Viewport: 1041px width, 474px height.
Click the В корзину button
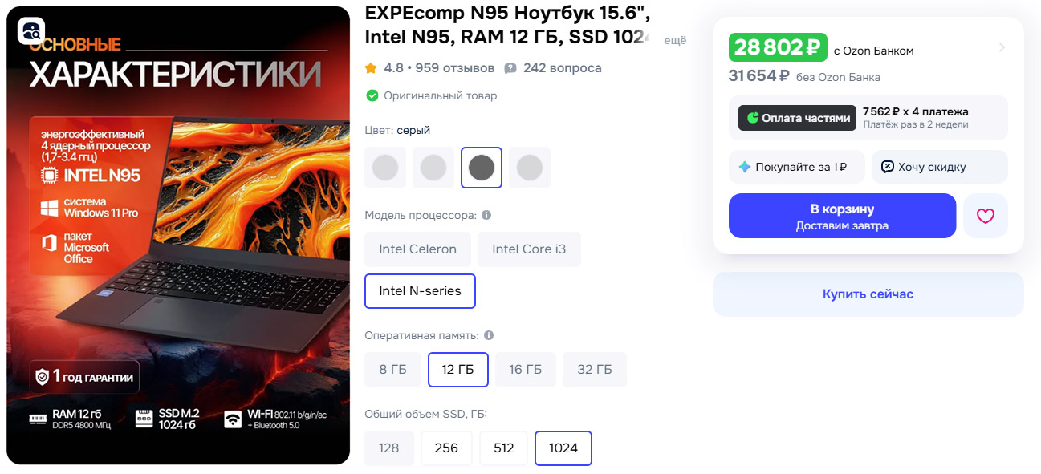(x=842, y=216)
